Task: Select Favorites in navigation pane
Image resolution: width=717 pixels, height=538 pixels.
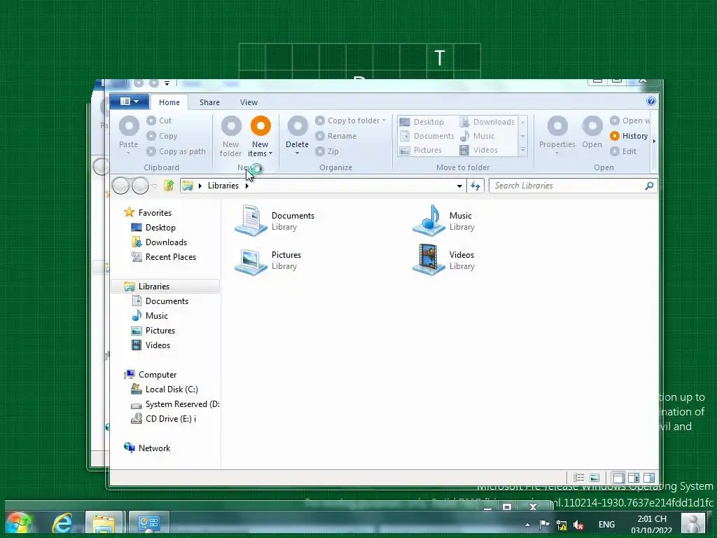Action: (148, 213)
